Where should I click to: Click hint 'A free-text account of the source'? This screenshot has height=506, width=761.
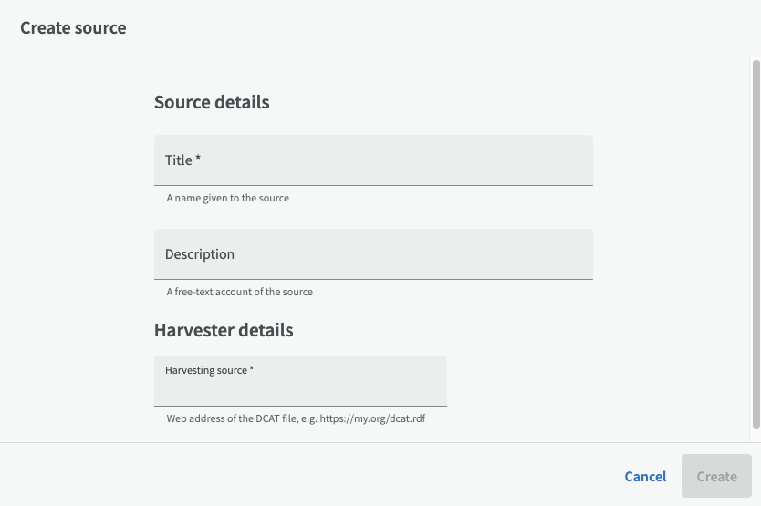(x=239, y=293)
